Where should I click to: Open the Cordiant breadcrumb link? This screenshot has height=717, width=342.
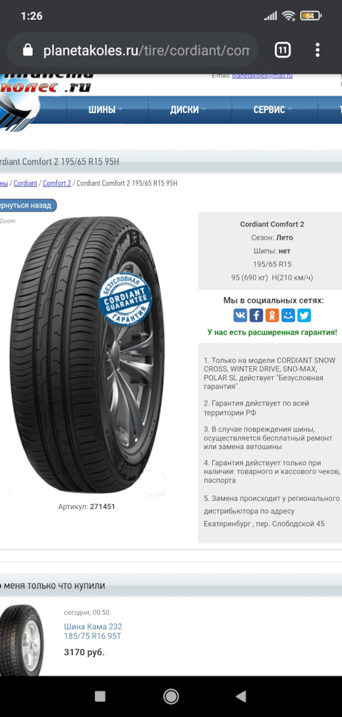pos(26,183)
